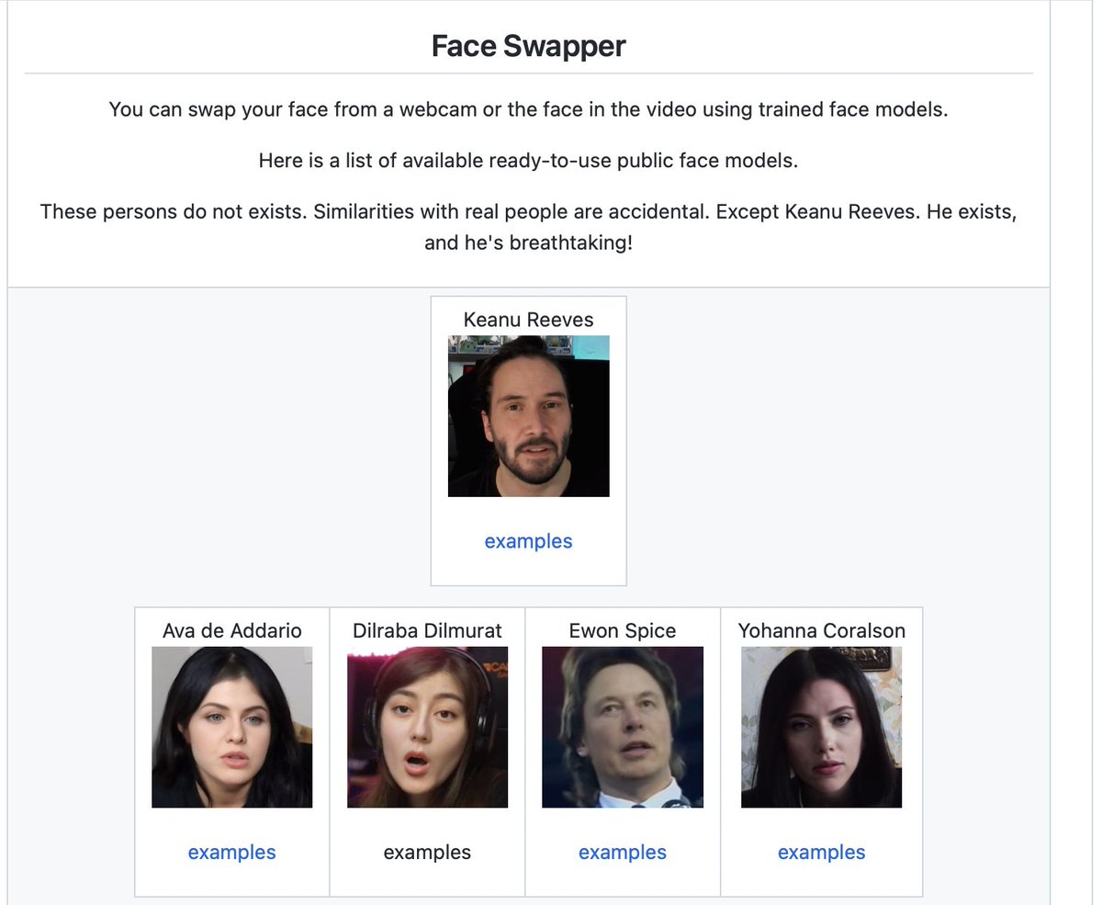
Task: View Ava de Addario examples
Action: tap(231, 852)
